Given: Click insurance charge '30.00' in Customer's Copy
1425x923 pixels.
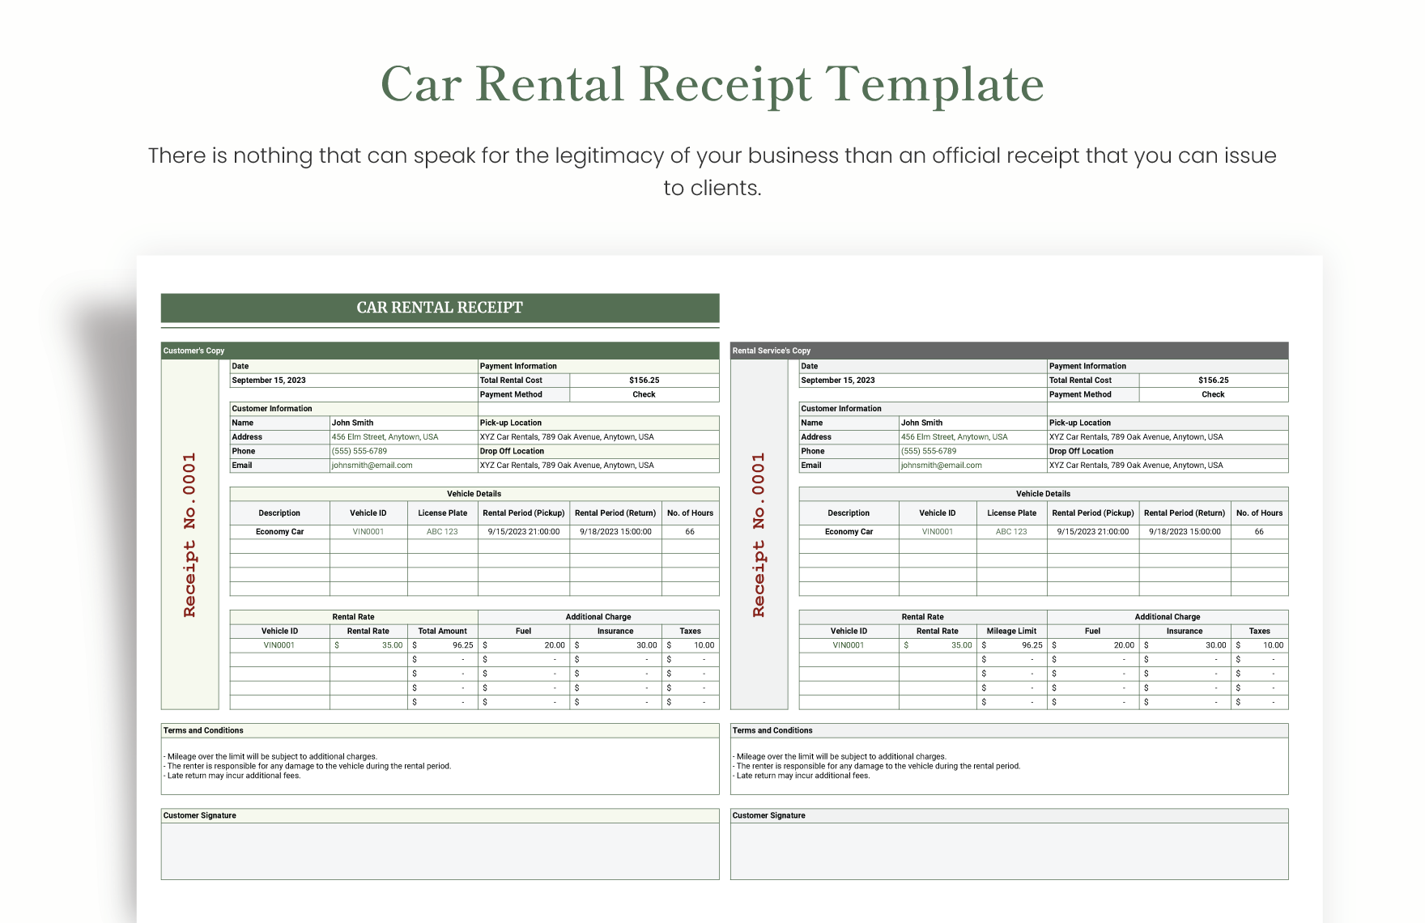Looking at the screenshot, I should [x=647, y=646].
